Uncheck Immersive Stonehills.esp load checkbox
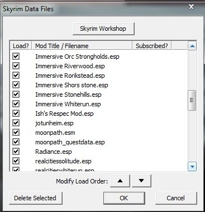This screenshot has height=212, width=205. [16, 94]
